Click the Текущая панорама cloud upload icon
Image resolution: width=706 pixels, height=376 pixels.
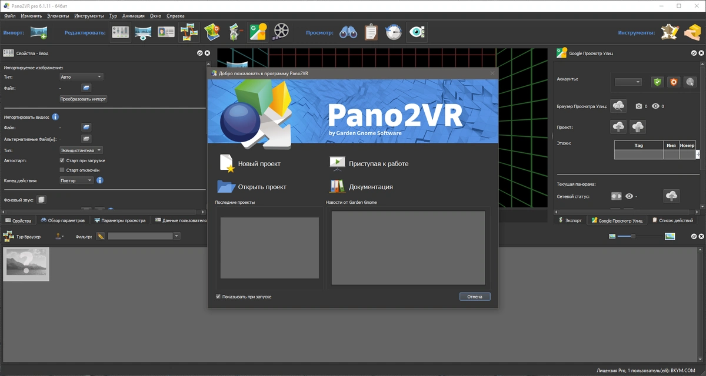click(671, 196)
